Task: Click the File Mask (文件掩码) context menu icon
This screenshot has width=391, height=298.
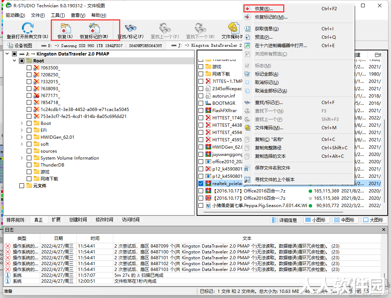Action: click(x=247, y=128)
